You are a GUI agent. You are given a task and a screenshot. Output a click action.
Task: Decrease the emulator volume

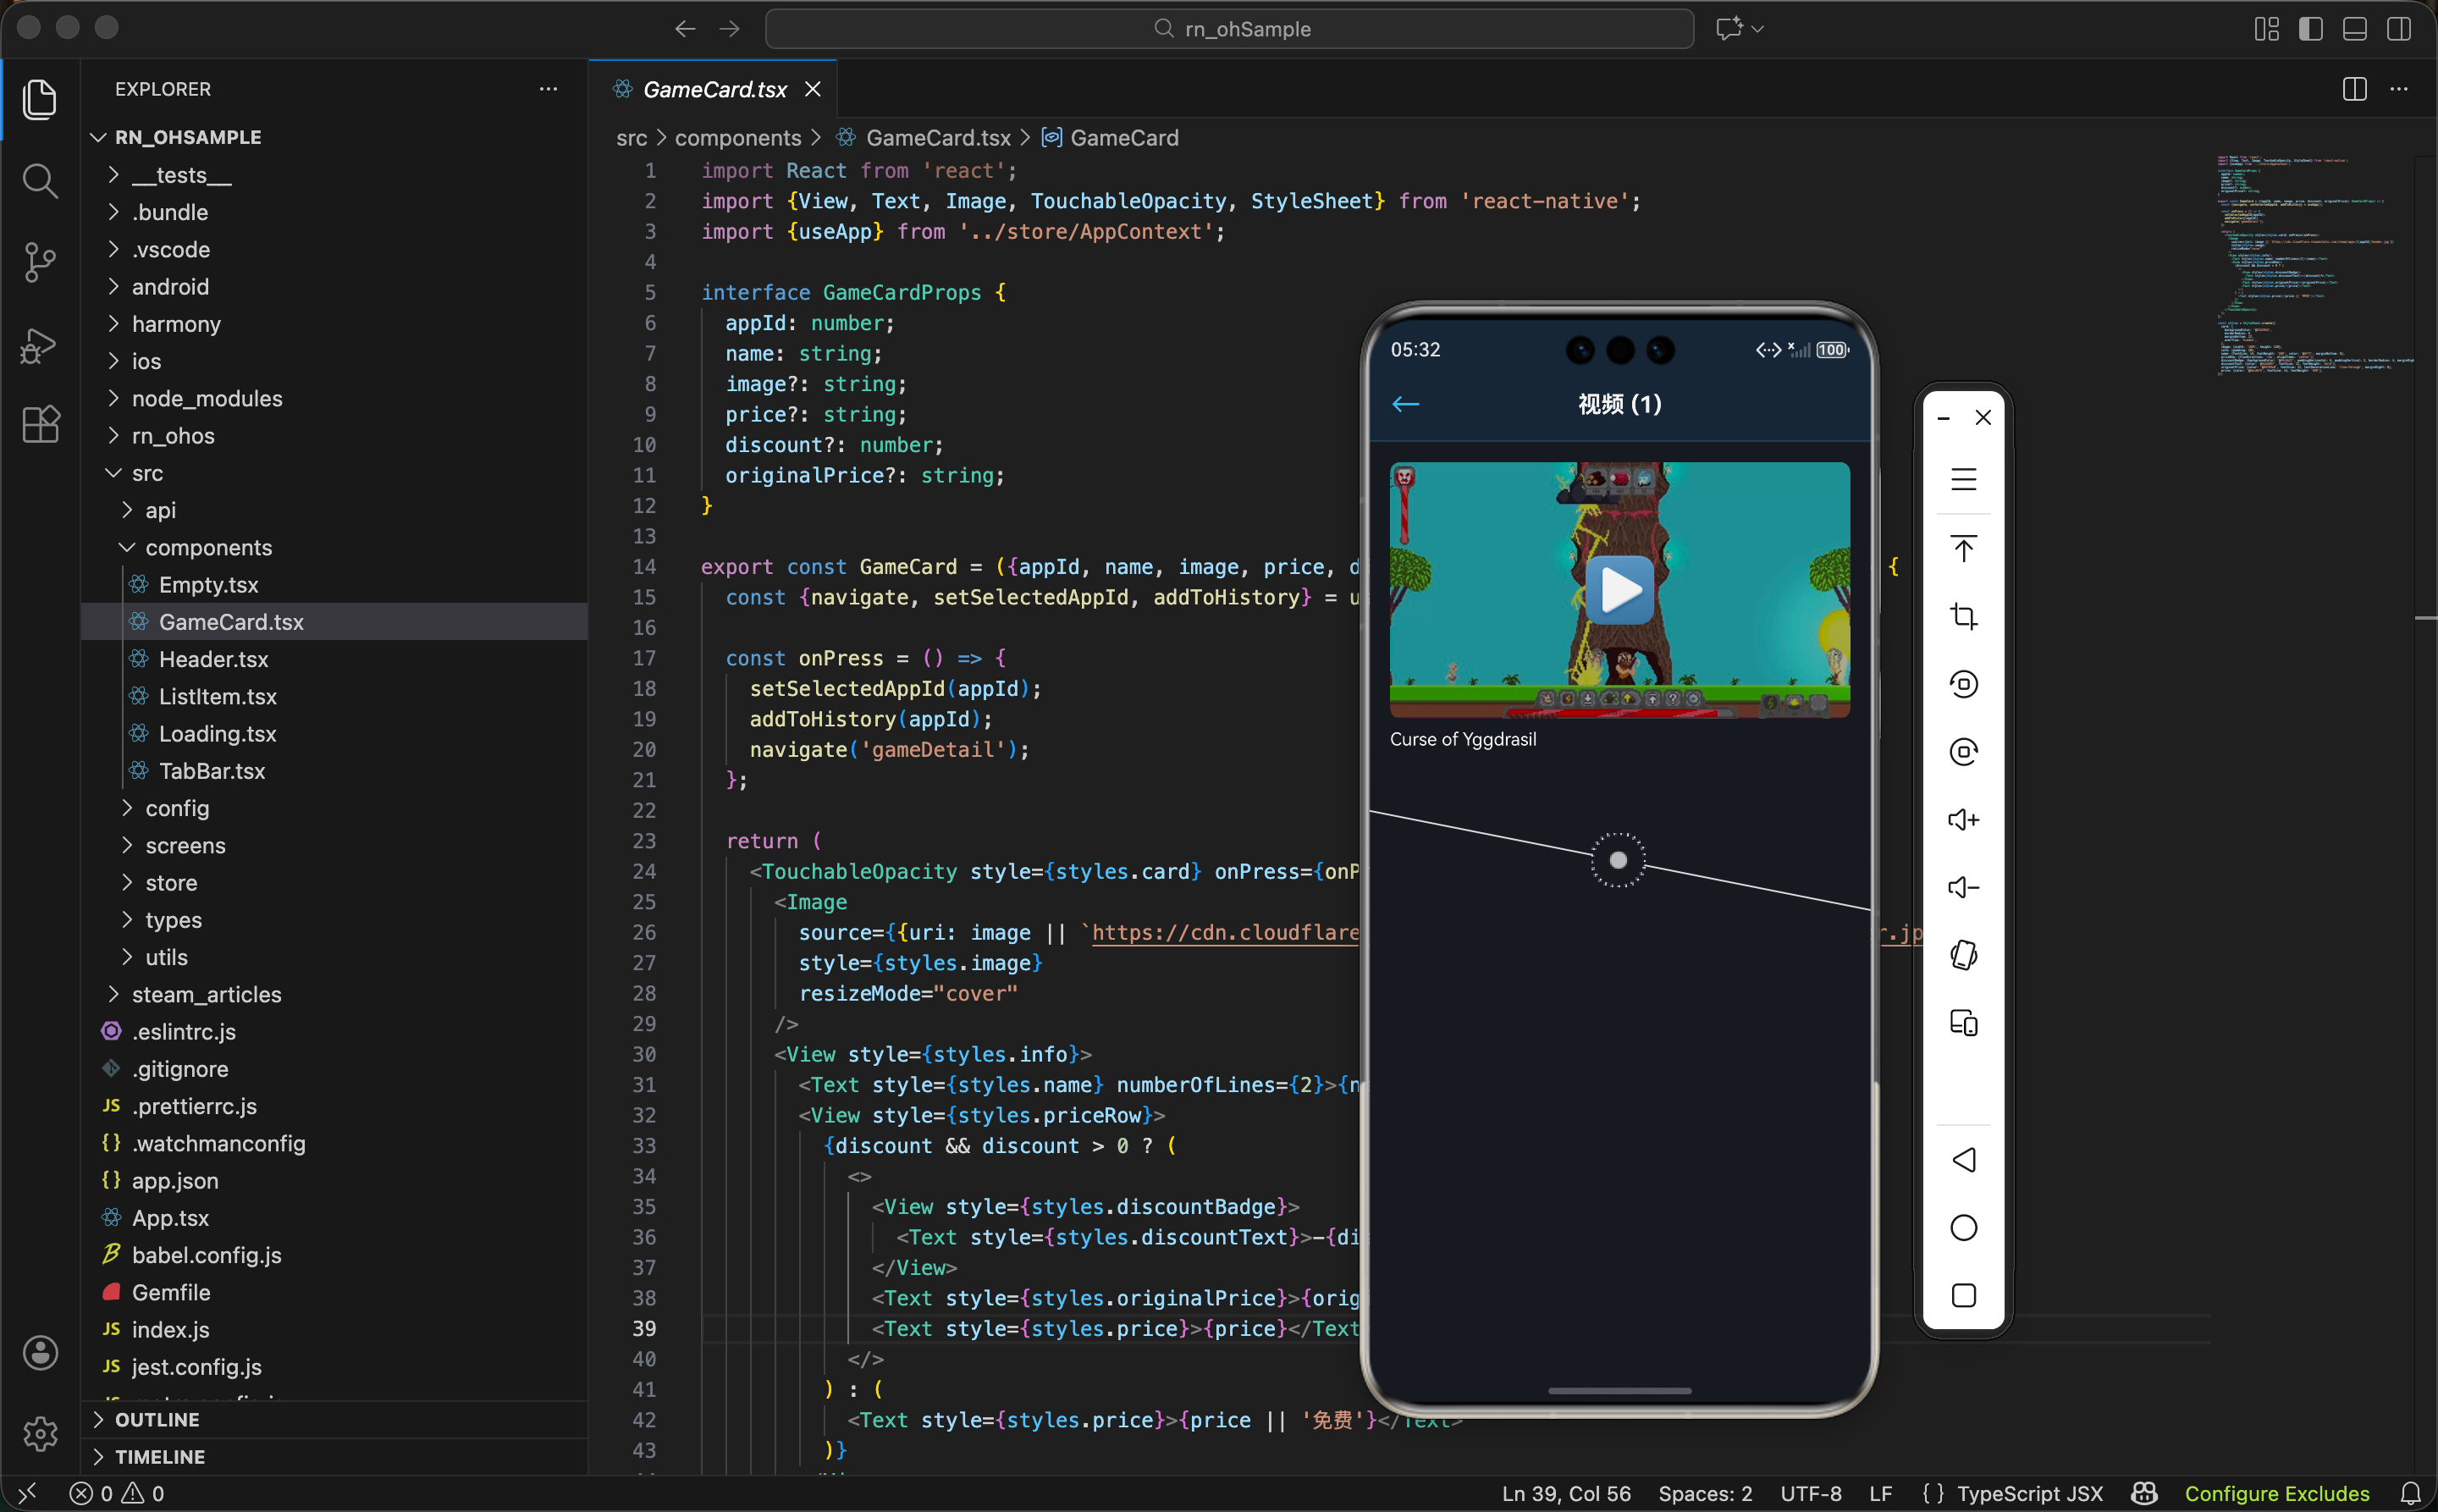click(1964, 888)
